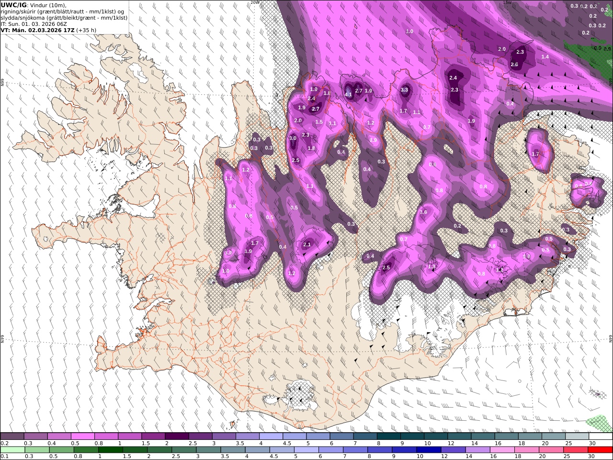Click the white upper-scale swatch labeled 30
The image size is (613, 460).
coord(600,436)
